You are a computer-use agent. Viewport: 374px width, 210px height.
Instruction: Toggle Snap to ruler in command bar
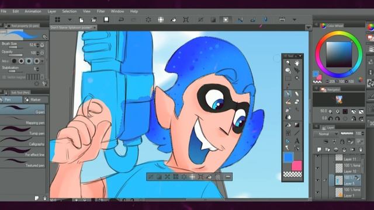240,20
